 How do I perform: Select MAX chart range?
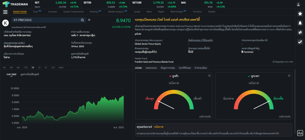tap(61, 67)
